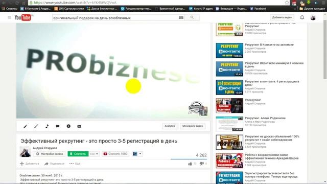Open thumbnail 'Рекрутинг ВКонтакте минимум 3 новичка'
The image size is (327, 184).
pos(229,69)
